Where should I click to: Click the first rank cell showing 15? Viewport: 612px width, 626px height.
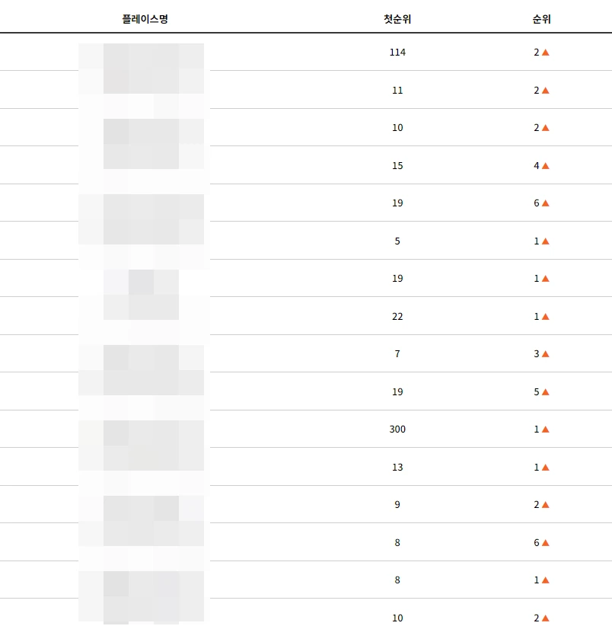click(x=397, y=166)
